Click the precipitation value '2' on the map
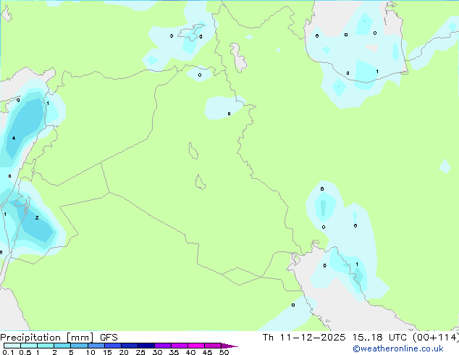Viewport: 459px width, 355px height. point(37,217)
